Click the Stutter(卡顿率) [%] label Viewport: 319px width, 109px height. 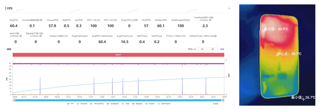[58, 36]
